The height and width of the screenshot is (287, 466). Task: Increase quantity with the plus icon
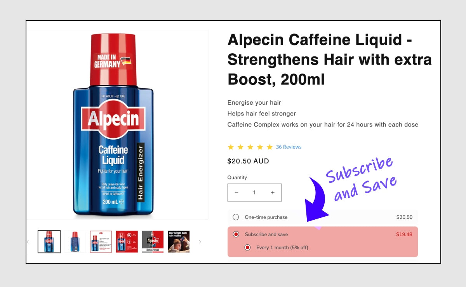[x=273, y=192]
